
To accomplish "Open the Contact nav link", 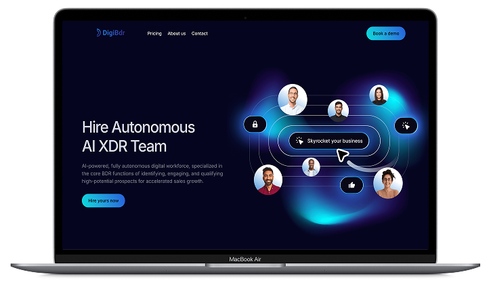I will (200, 34).
